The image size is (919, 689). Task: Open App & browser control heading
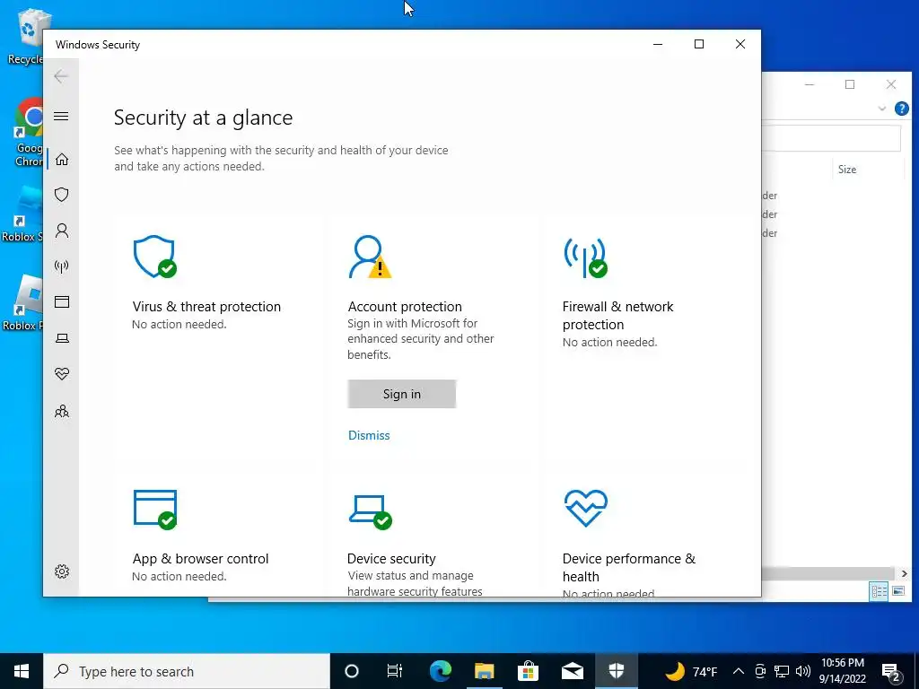(x=200, y=558)
